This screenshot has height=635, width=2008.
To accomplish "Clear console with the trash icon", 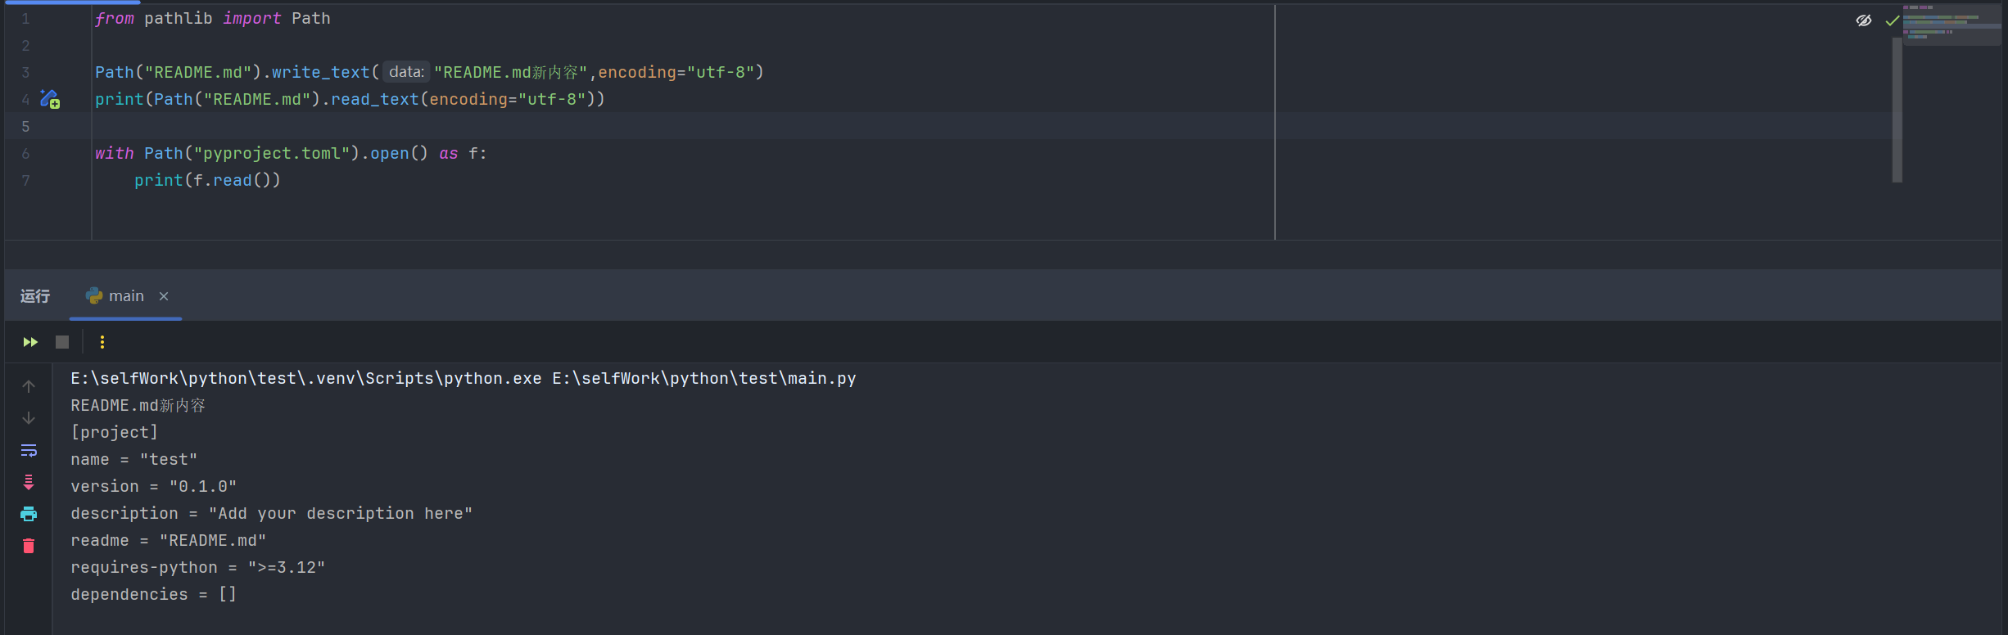I will pyautogui.click(x=29, y=546).
